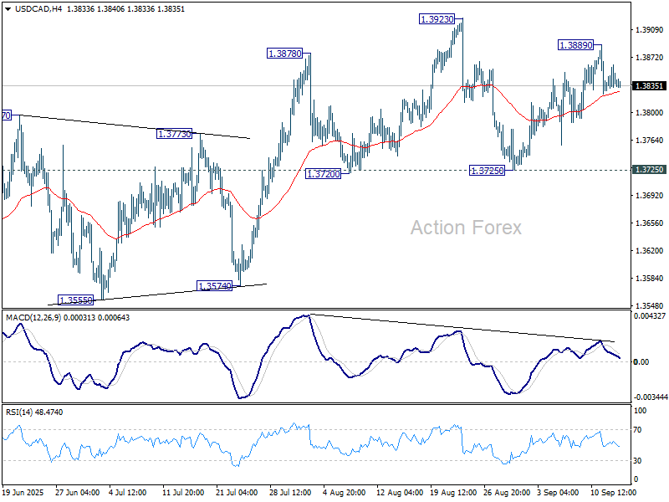
Task: Select the 1.38890 recent high label
Action: pos(577,44)
